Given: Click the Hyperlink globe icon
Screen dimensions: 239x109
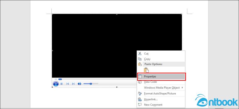Looking at the screenshot, I should 140,99.
